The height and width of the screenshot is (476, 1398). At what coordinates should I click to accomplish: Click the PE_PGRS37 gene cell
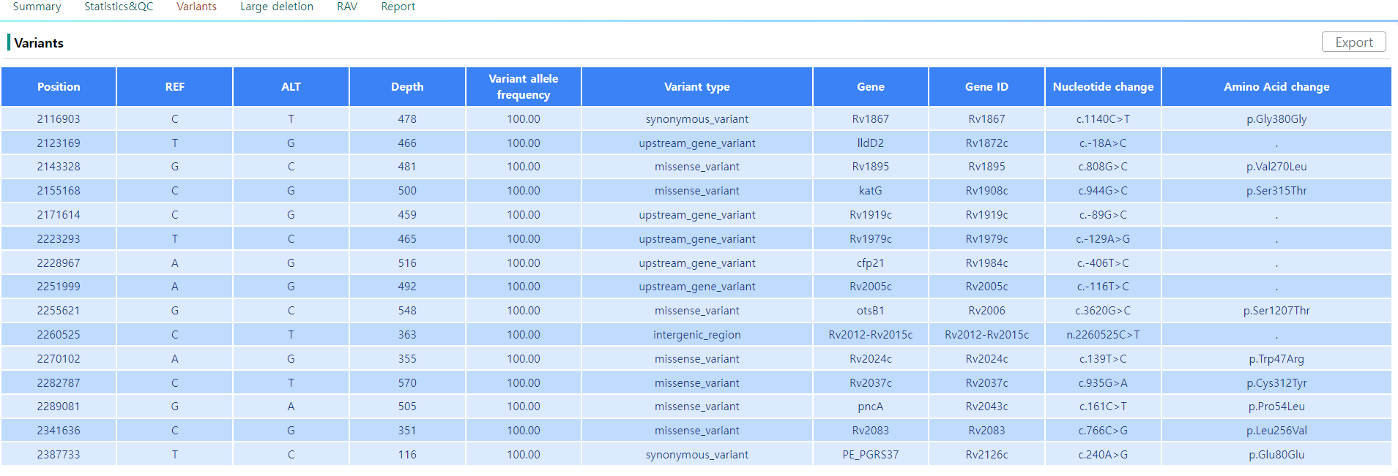871,455
